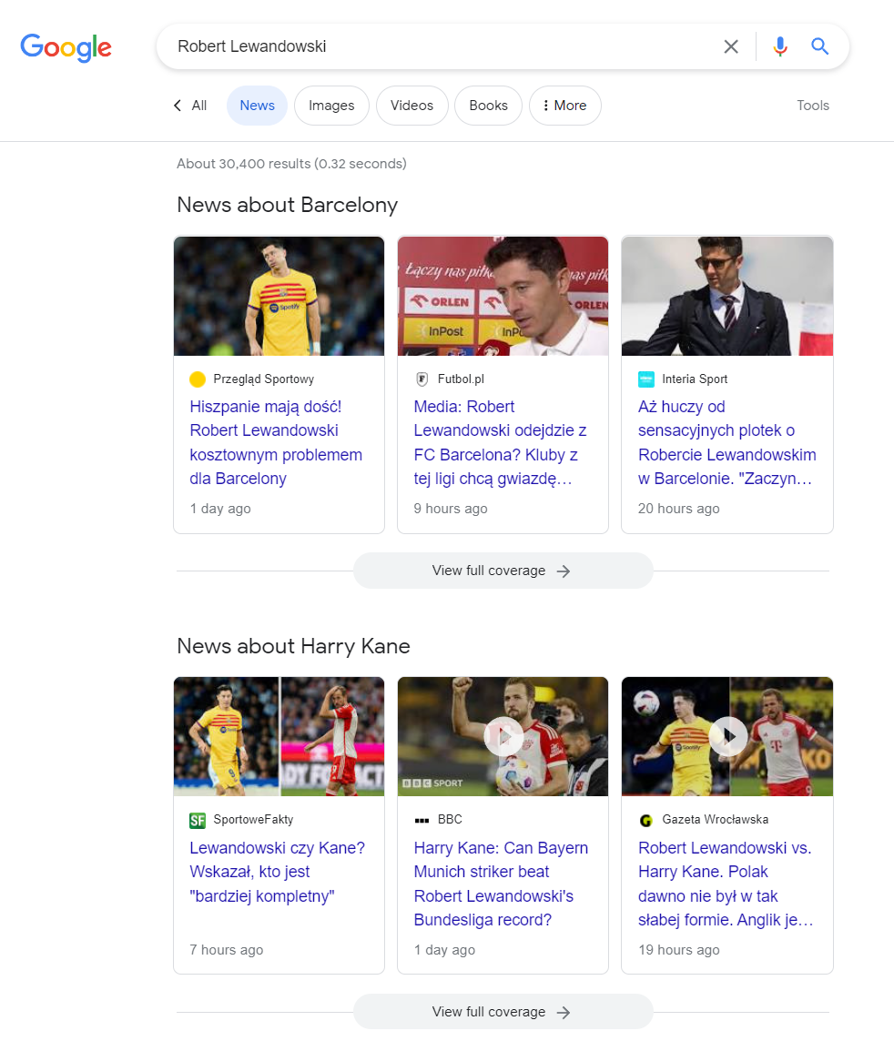The width and height of the screenshot is (894, 1051).
Task: Click the back chevron next to All
Action: [177, 106]
